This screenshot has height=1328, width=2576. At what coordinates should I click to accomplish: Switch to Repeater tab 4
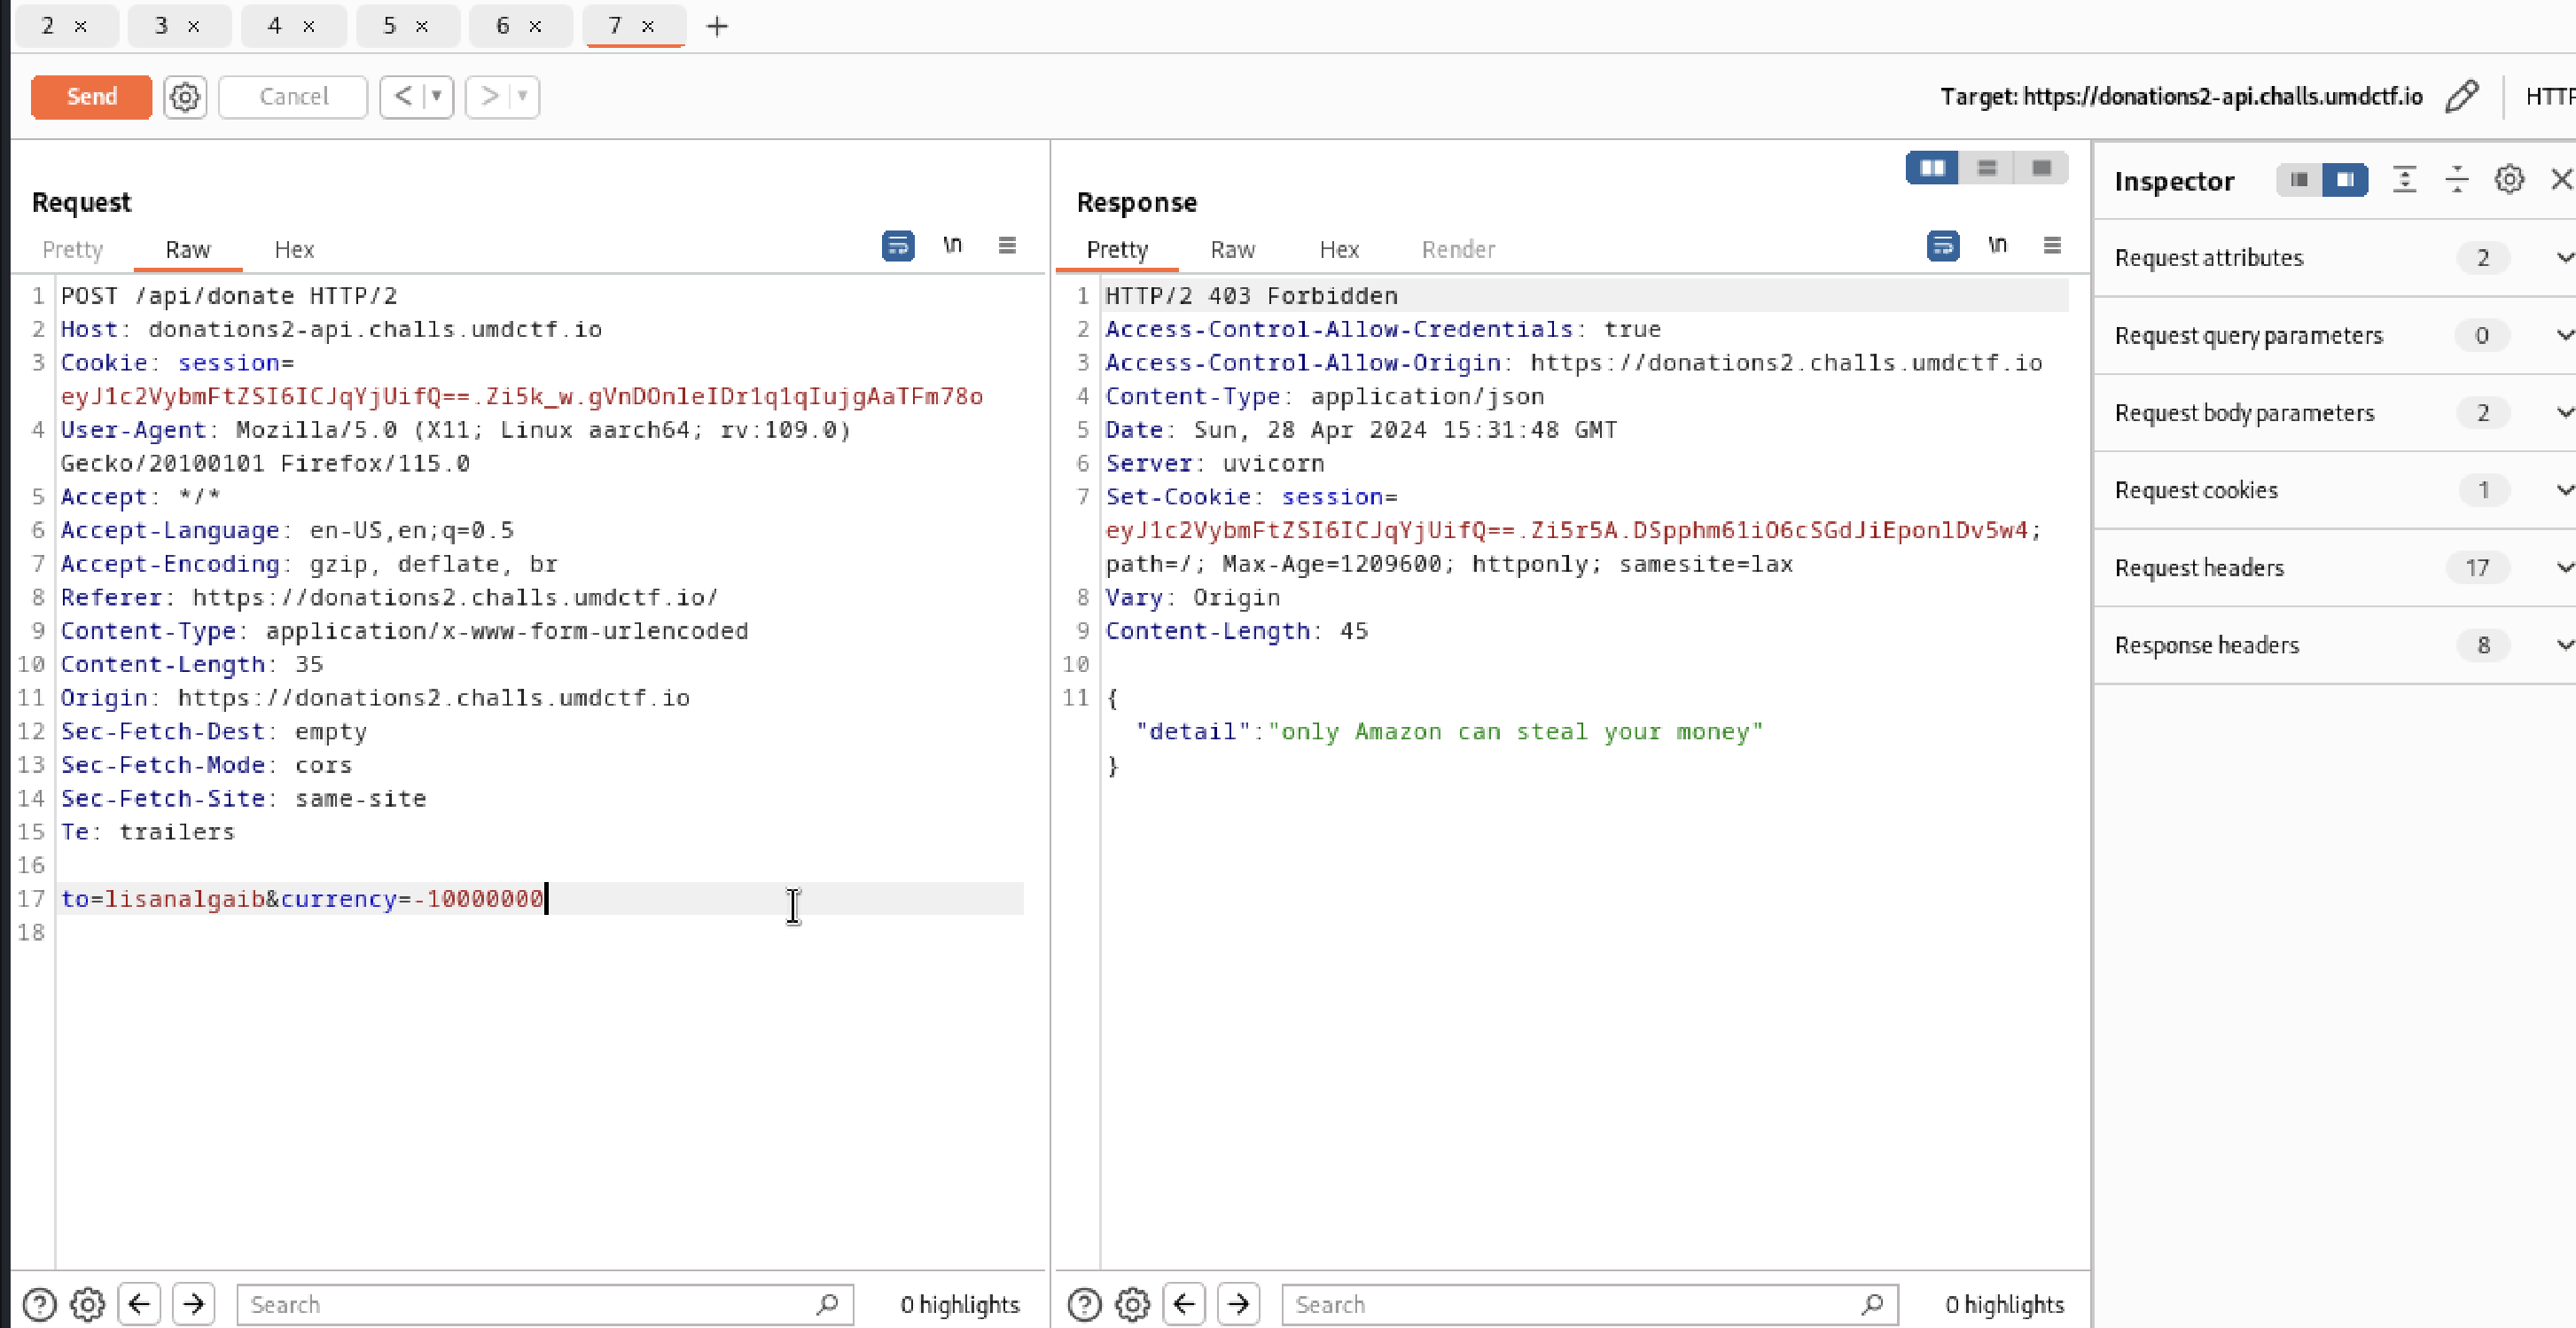pos(274,26)
